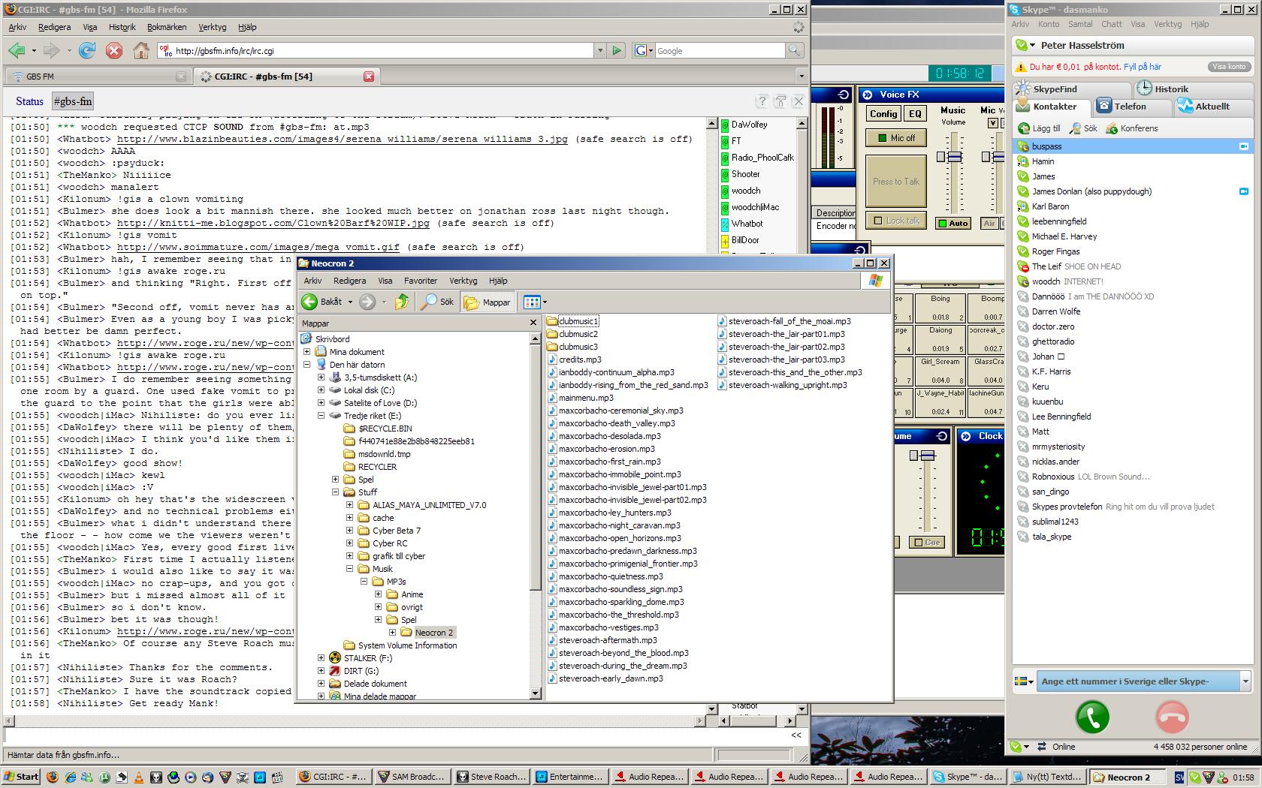This screenshot has width=1262, height=788.
Task: Open Skype taskbar button
Action: [968, 777]
